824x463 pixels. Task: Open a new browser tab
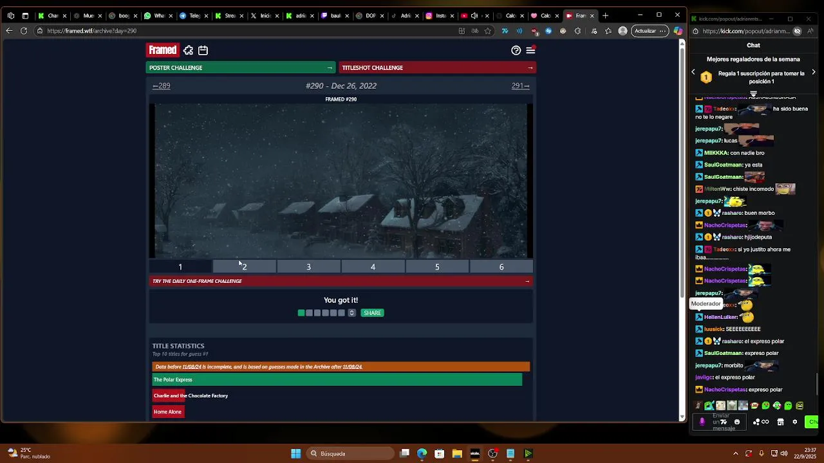pyautogui.click(x=605, y=15)
